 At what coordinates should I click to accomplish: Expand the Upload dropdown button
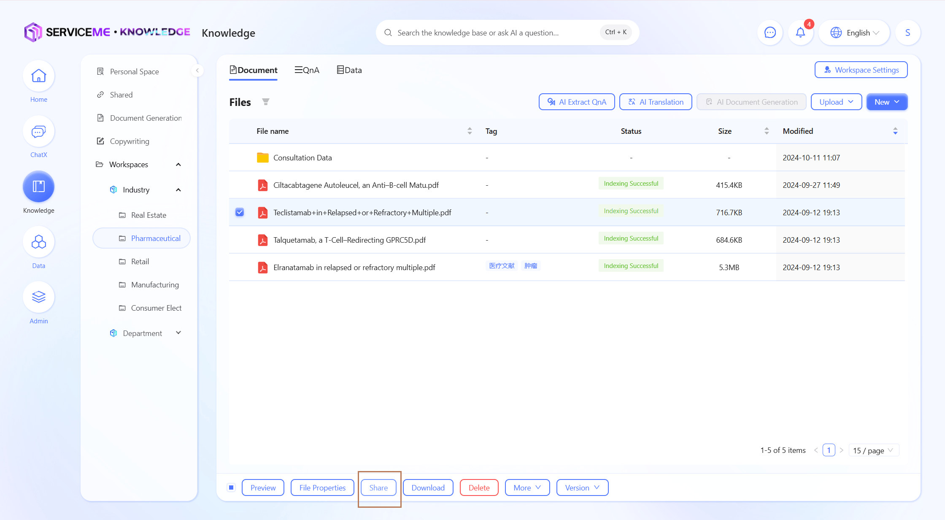click(x=836, y=102)
